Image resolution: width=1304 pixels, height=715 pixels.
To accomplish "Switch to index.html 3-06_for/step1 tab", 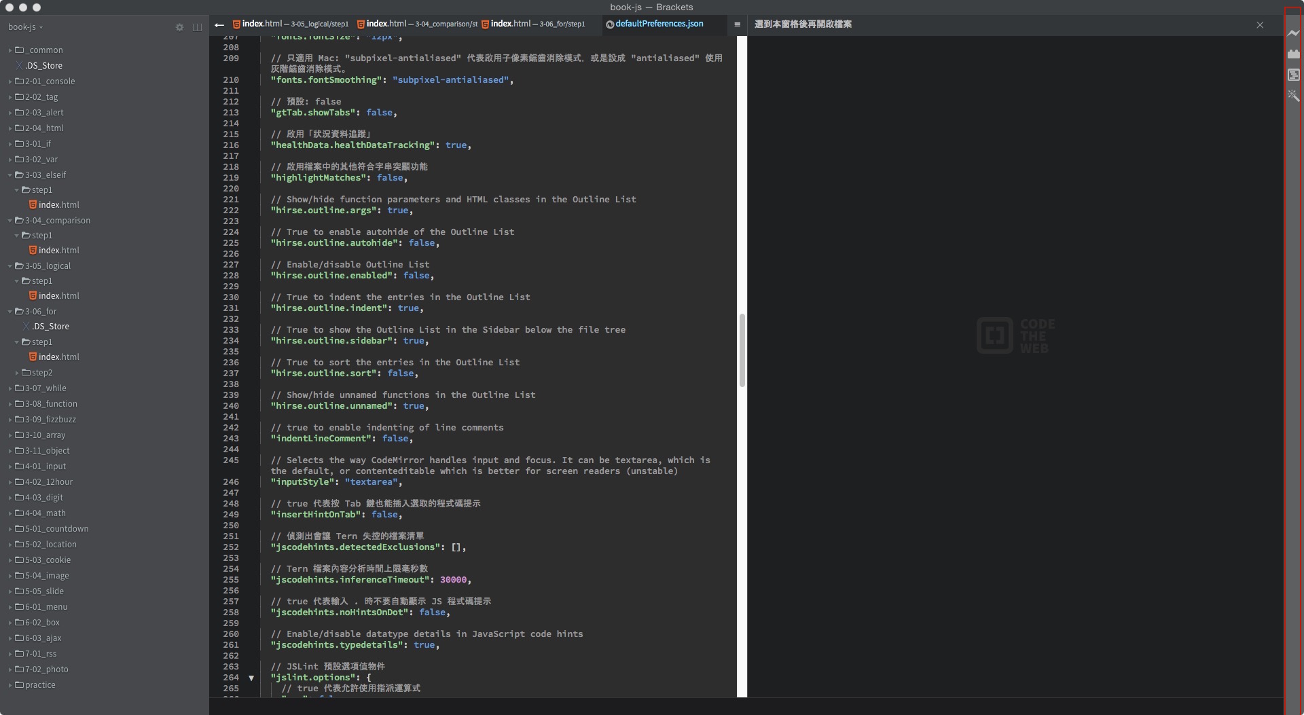I will (x=533, y=24).
